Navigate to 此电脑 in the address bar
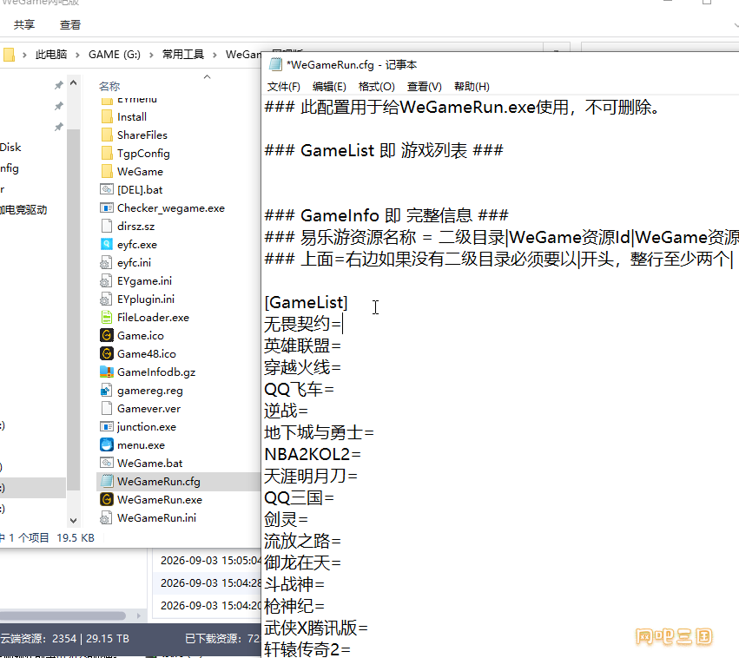The width and height of the screenshot is (739, 658). (51, 55)
